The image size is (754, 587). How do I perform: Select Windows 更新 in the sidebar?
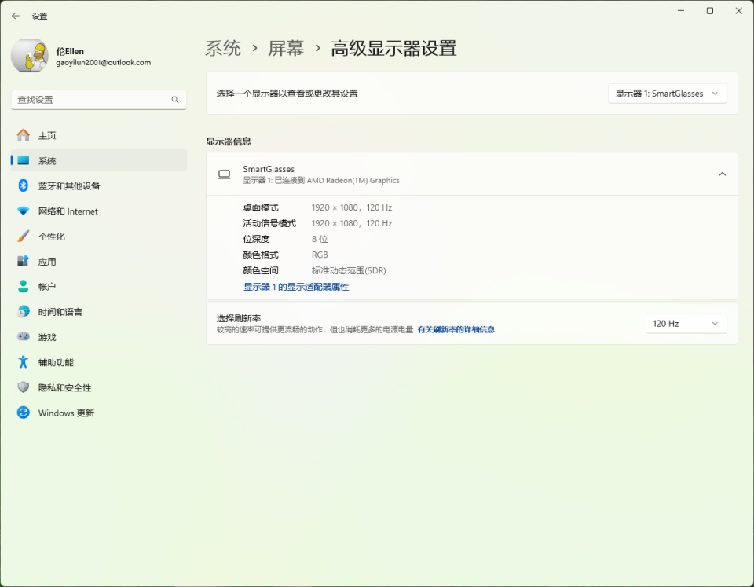(x=64, y=412)
